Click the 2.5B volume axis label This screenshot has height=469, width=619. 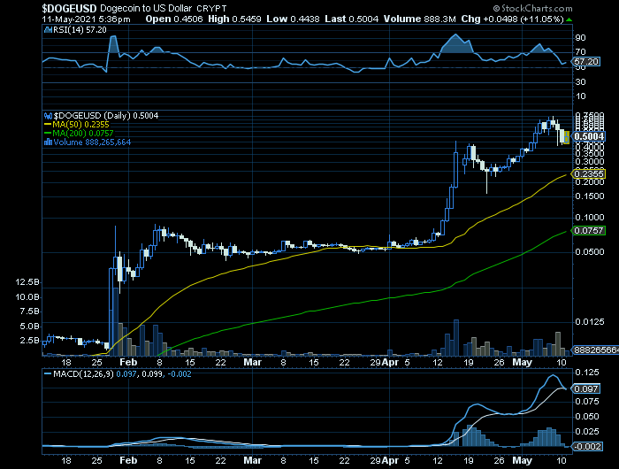pos(29,341)
